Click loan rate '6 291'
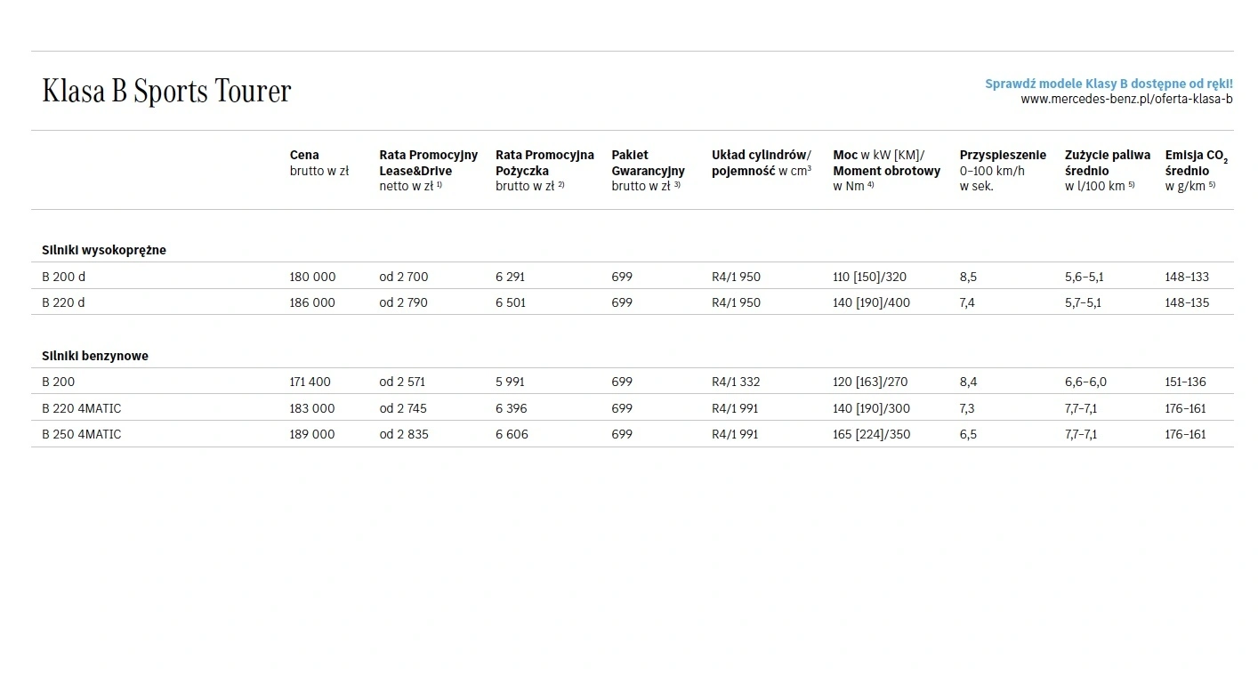Image resolution: width=1258 pixels, height=676 pixels. (511, 277)
